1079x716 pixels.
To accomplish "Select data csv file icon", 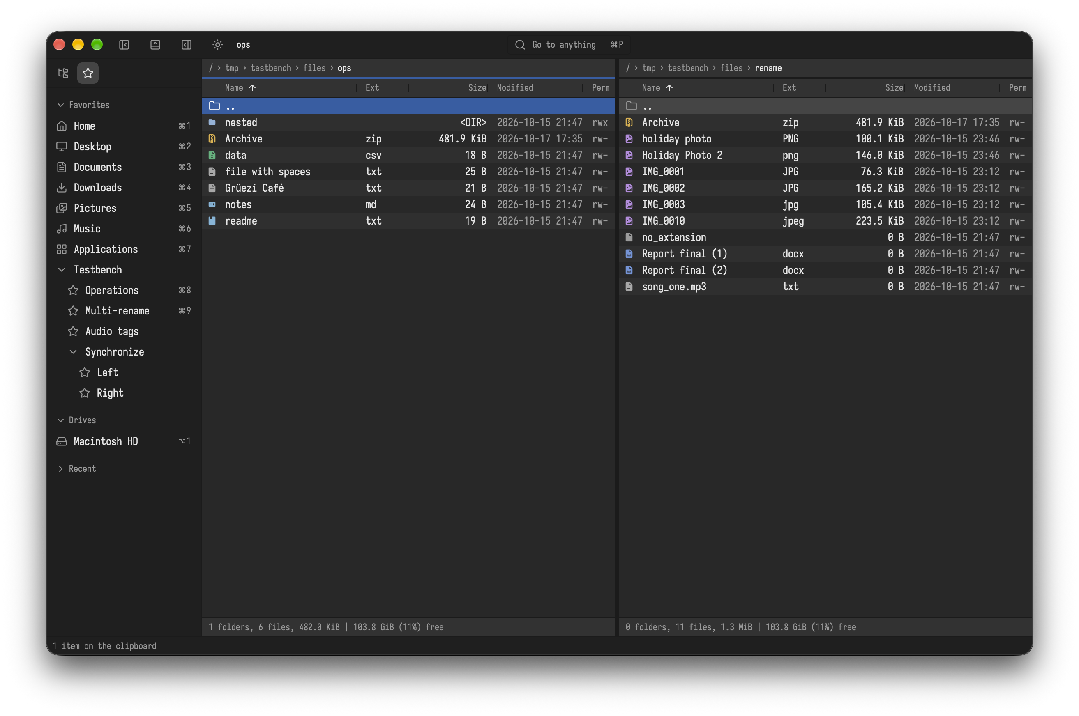I will 212,155.
